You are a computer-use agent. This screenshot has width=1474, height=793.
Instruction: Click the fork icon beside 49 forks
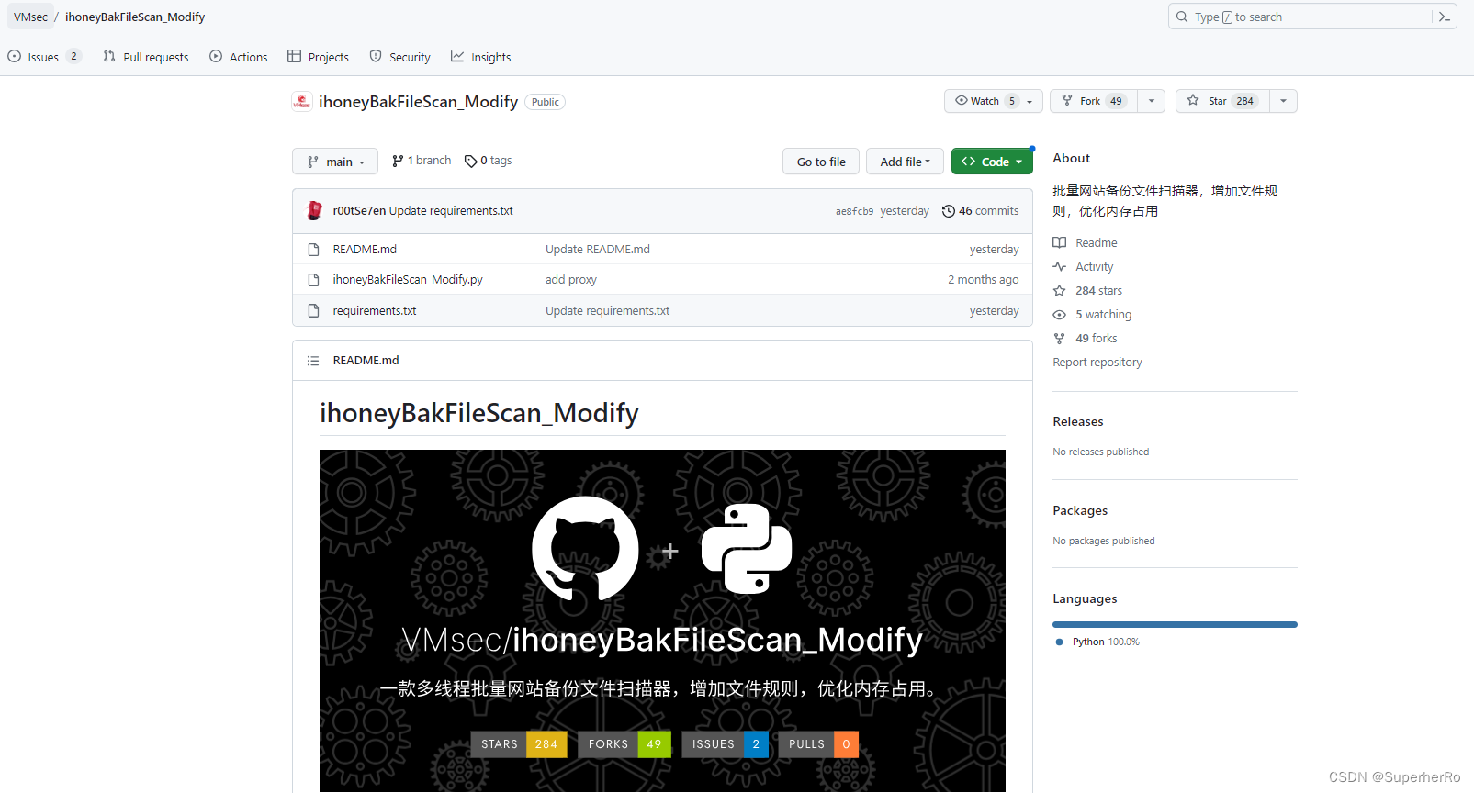[1060, 339]
